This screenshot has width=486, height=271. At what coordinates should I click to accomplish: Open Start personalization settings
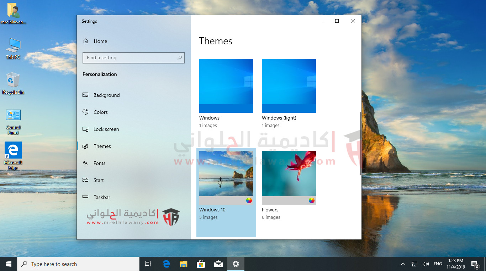click(98, 180)
